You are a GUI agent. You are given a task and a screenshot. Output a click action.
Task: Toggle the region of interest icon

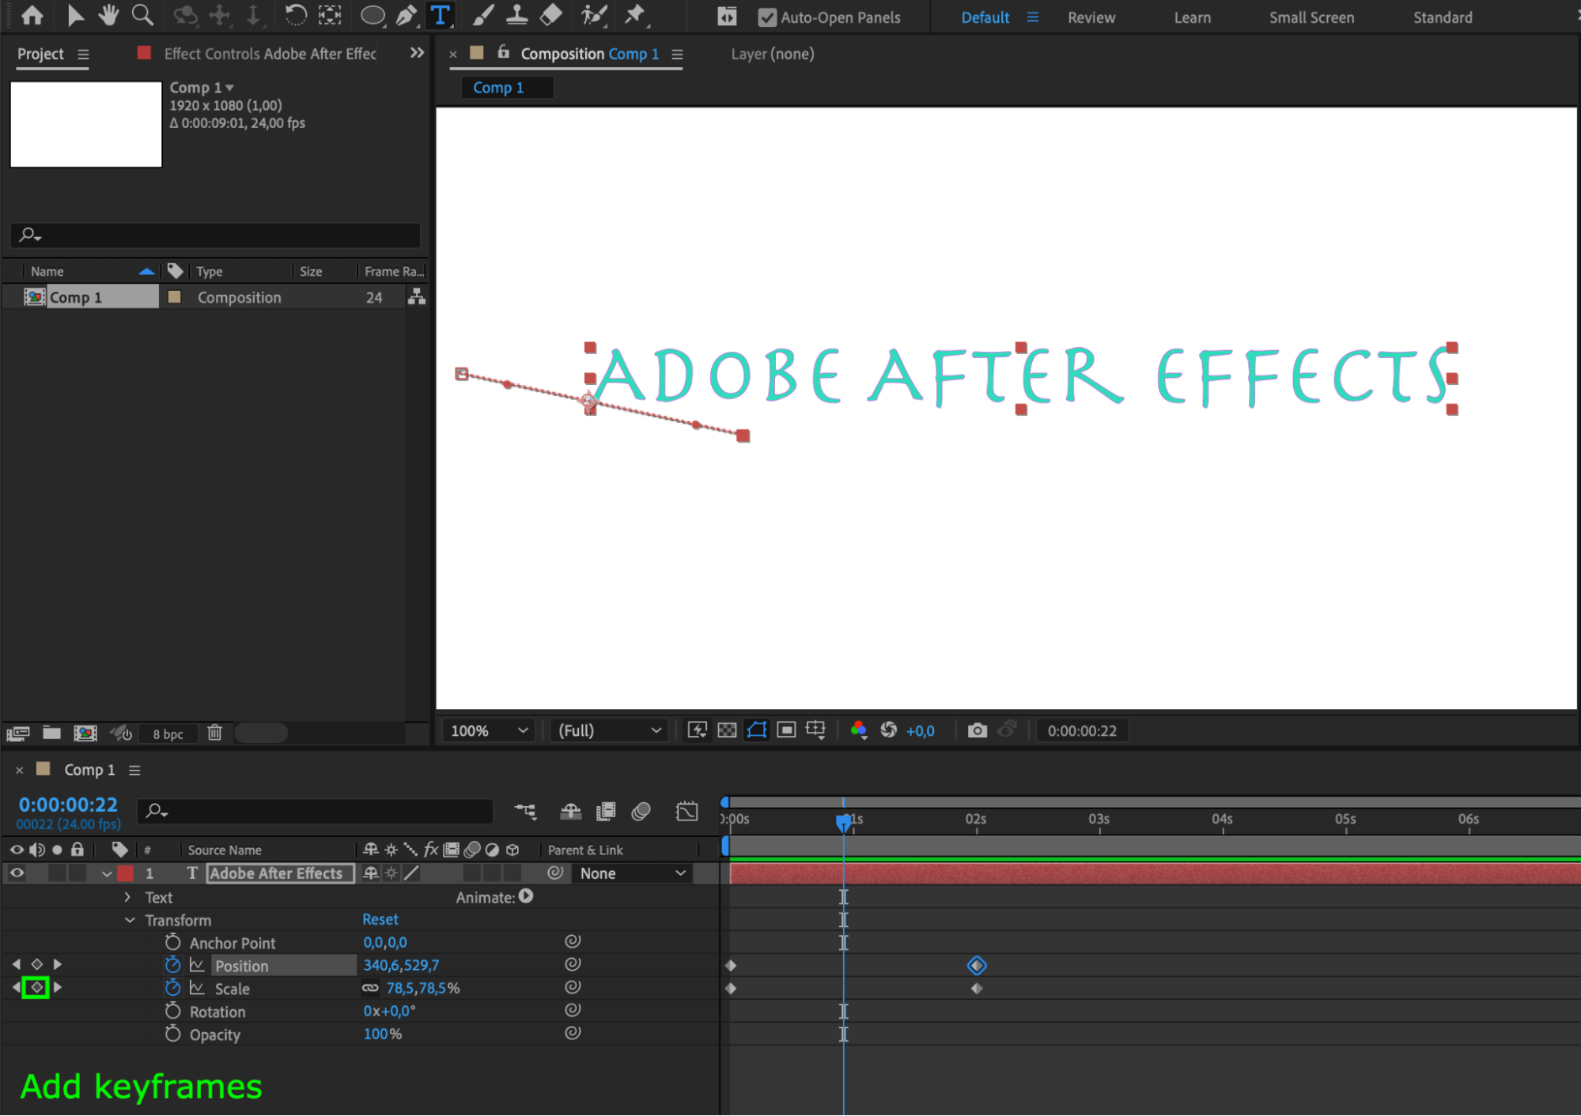tap(786, 730)
